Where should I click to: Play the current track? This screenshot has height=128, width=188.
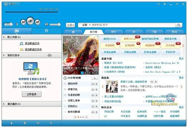(x=30, y=21)
